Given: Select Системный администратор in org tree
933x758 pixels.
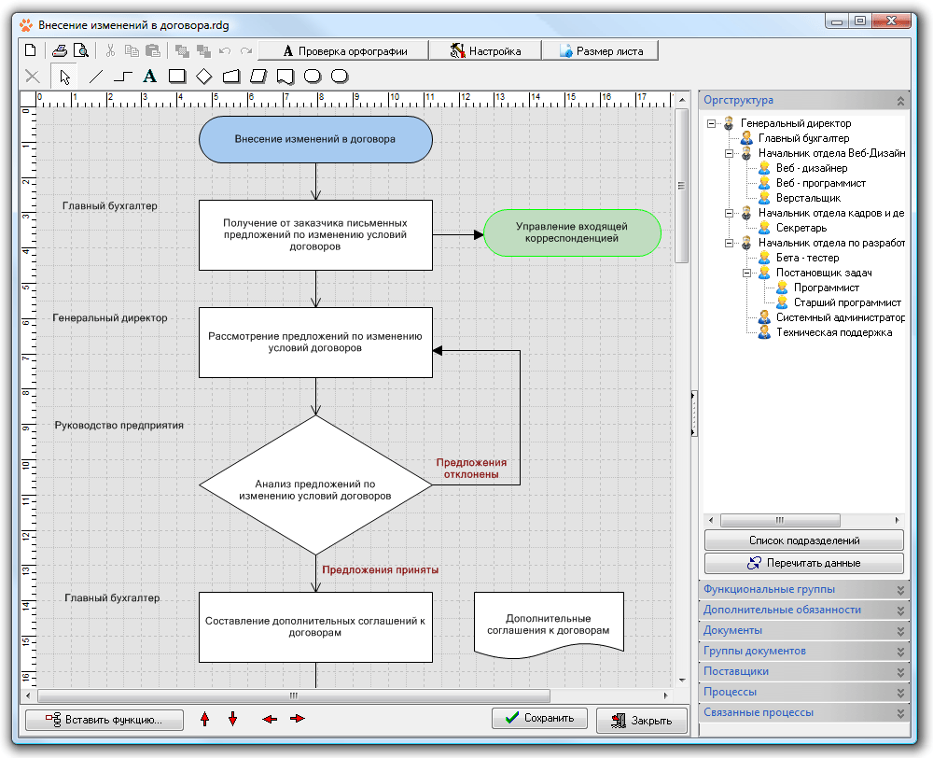Looking at the screenshot, I should point(840,317).
